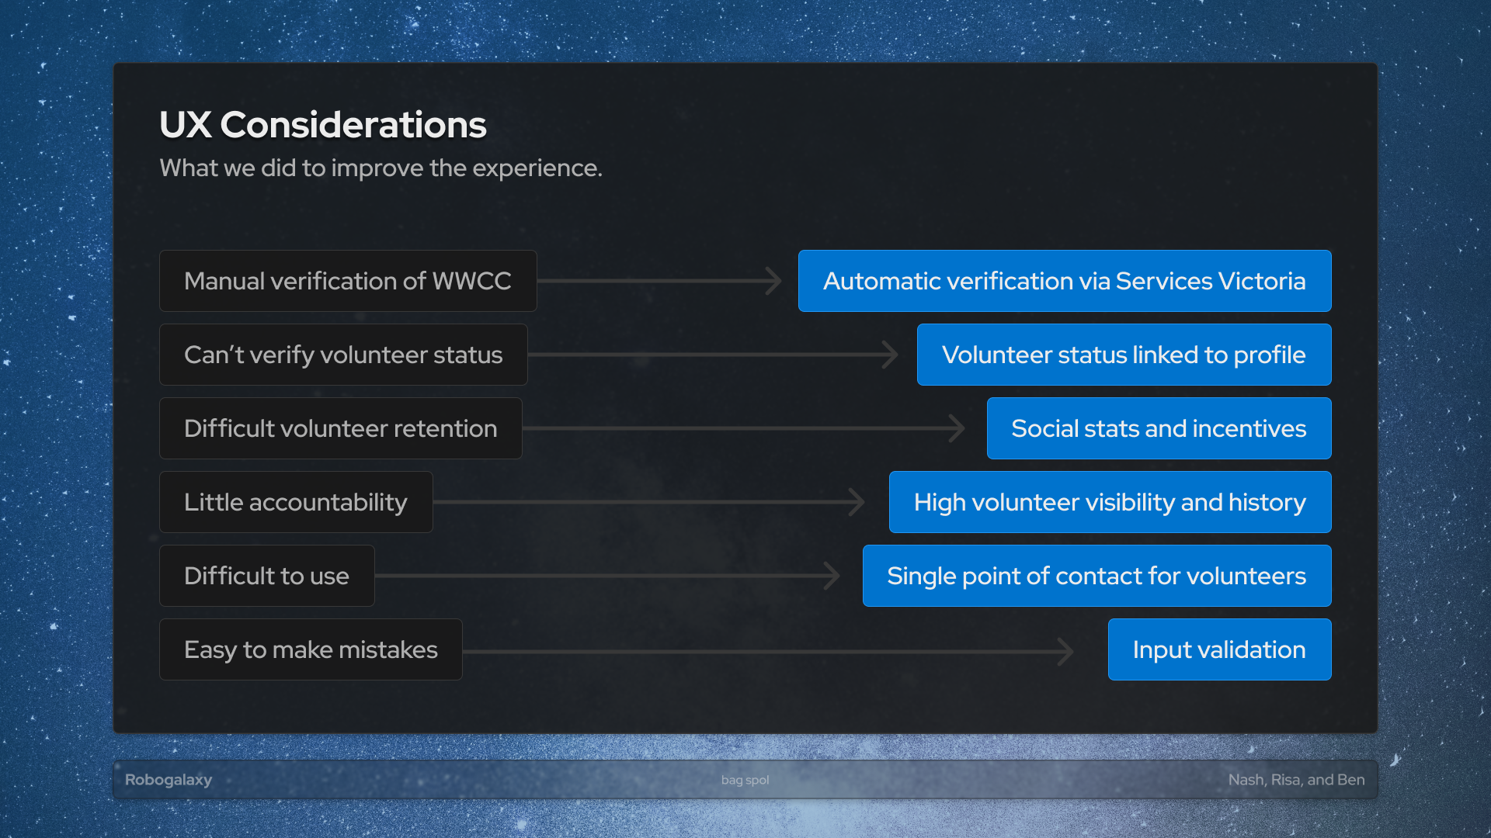Click the arrow after Little accountability

(649, 502)
